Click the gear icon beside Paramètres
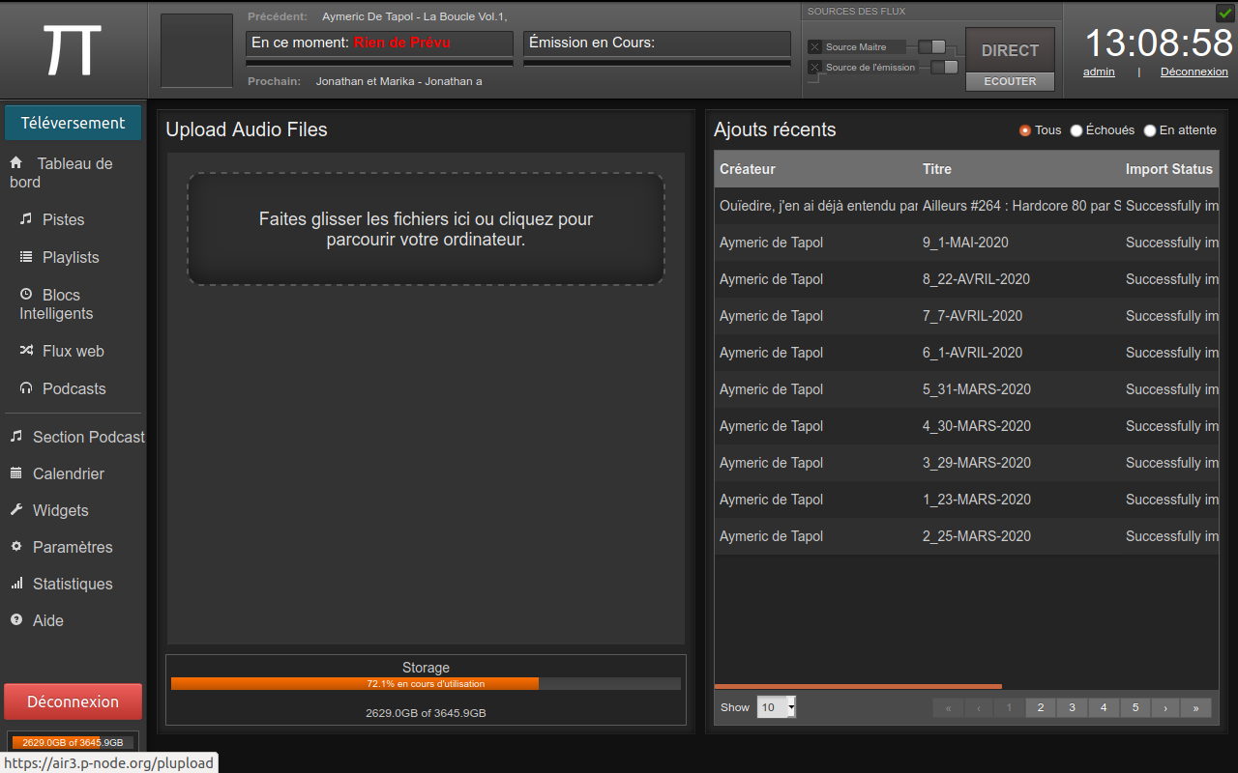The height and width of the screenshot is (773, 1238). (x=16, y=547)
